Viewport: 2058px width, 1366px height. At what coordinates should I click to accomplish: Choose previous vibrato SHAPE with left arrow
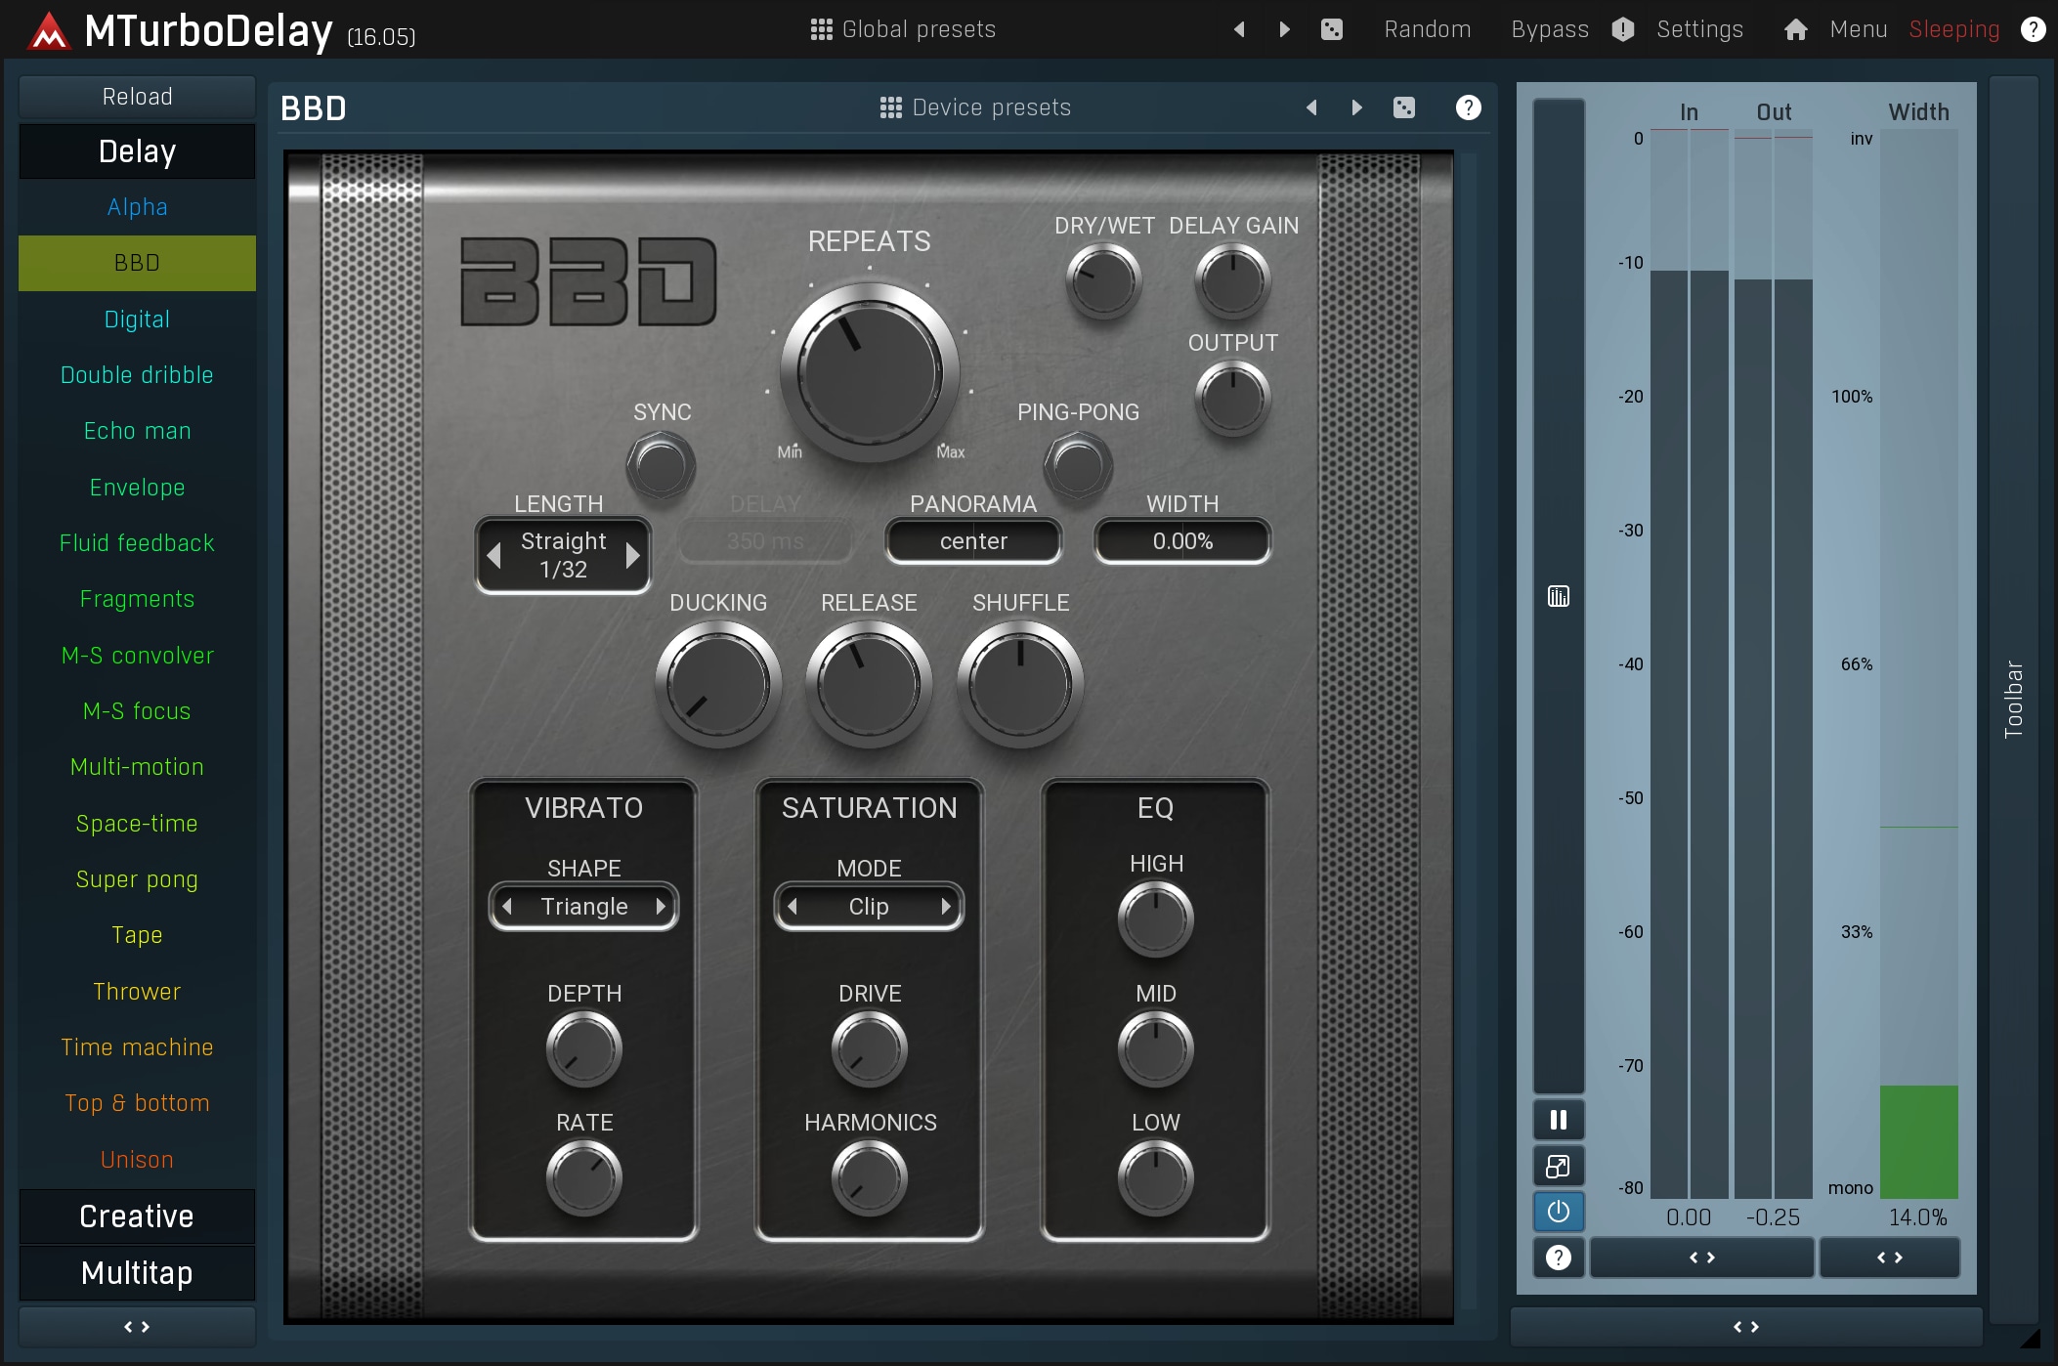[x=507, y=907]
